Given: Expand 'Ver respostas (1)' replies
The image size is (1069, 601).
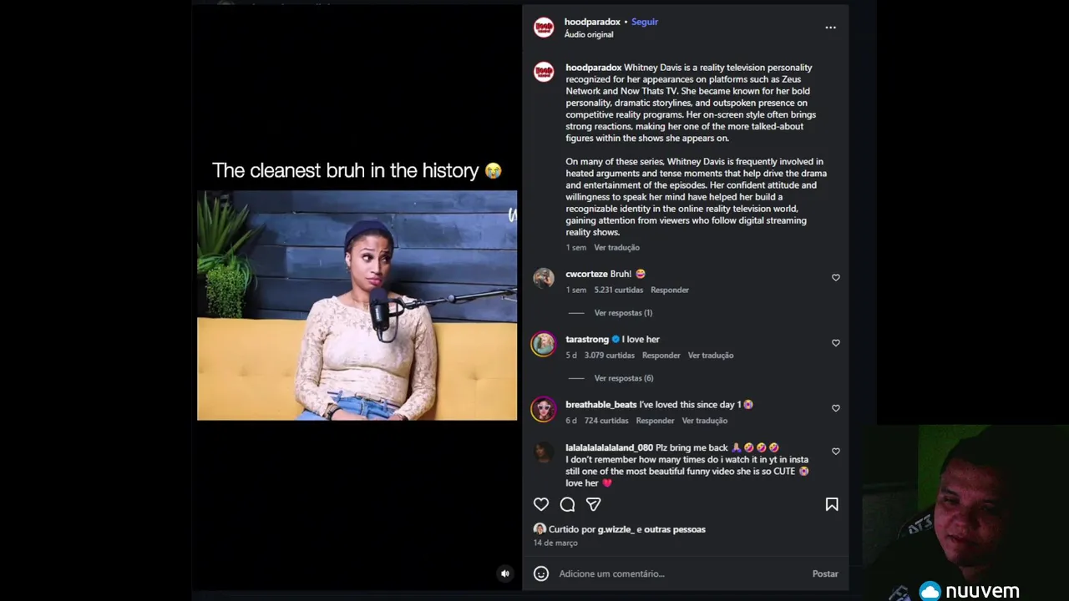Looking at the screenshot, I should click(x=623, y=313).
